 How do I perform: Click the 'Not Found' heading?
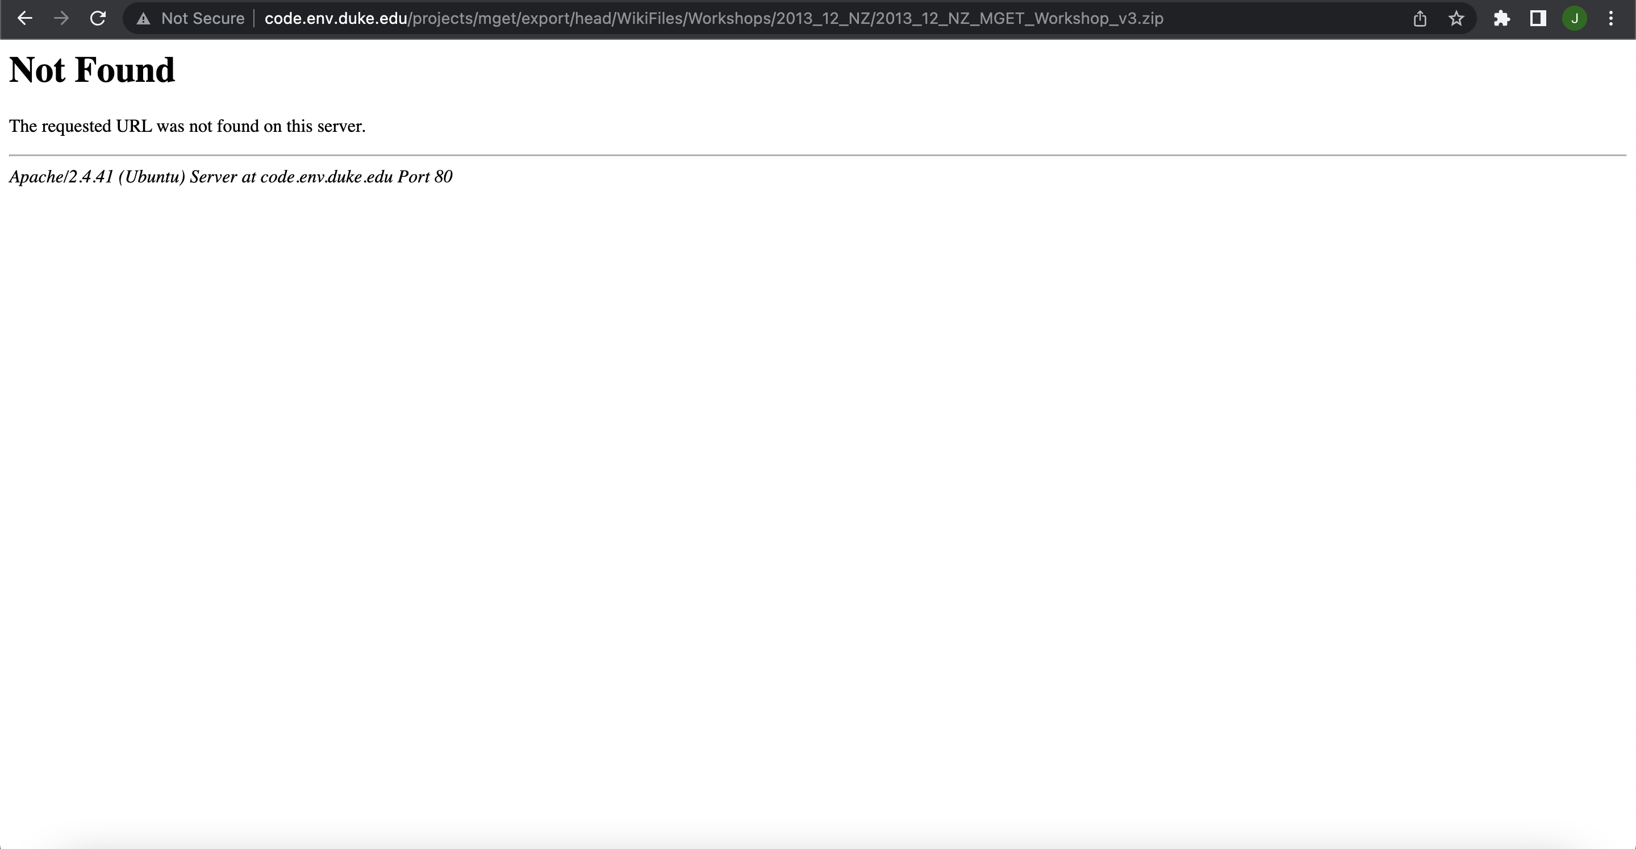[x=92, y=70]
